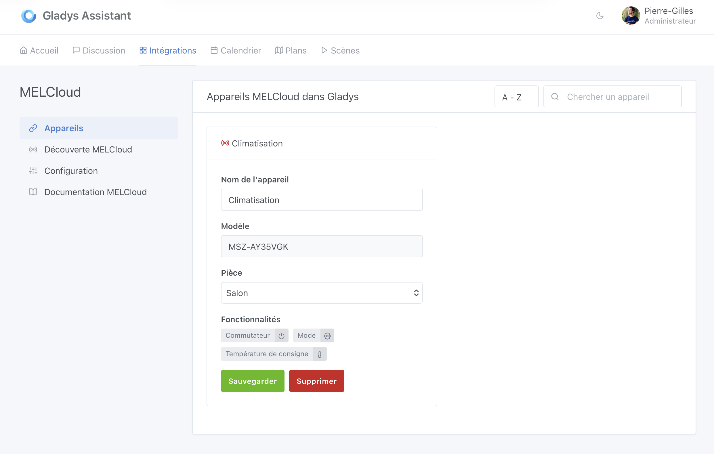The image size is (714, 454).
Task: Click the gear icon beside Mode
Action: 327,336
